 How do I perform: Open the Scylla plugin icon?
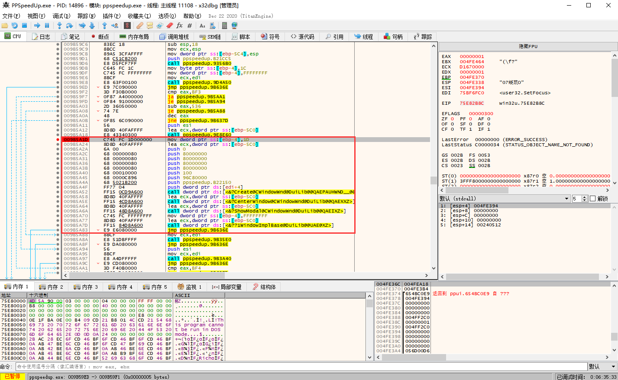point(127,26)
